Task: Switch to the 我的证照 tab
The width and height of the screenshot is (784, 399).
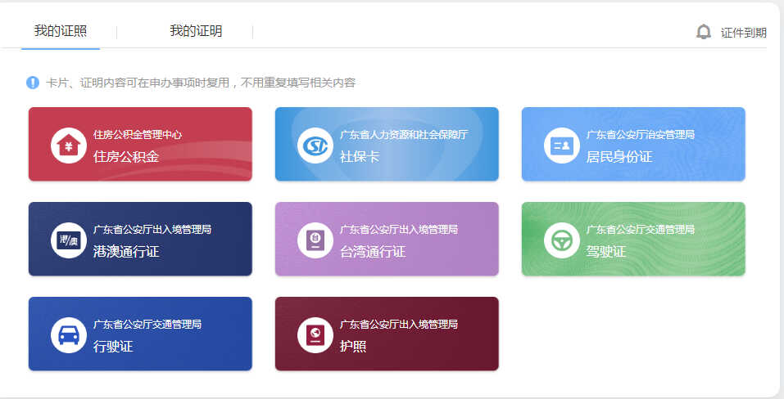Action: click(x=61, y=31)
